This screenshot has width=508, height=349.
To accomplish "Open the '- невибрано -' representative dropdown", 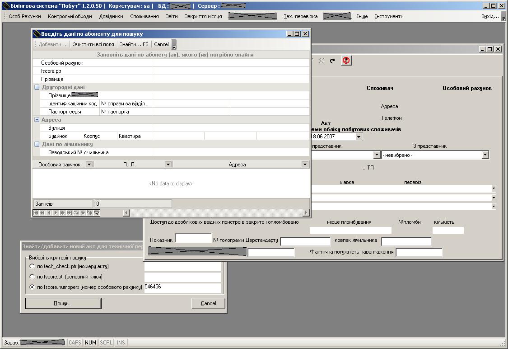I will pyautogui.click(x=485, y=155).
